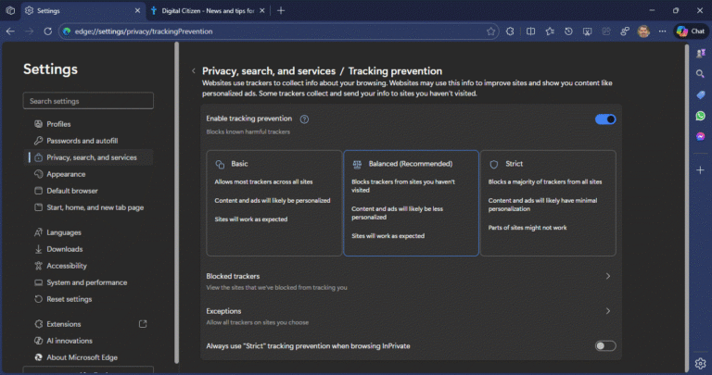
Task: Open a new tab with plus button
Action: point(281,10)
